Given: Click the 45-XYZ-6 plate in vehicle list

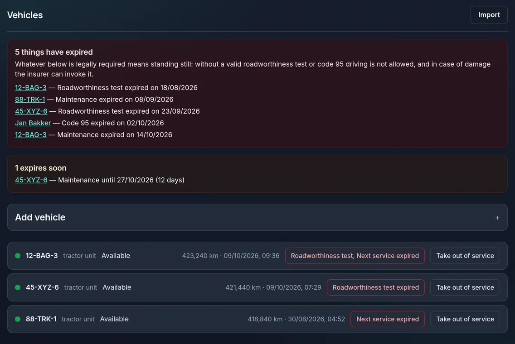Looking at the screenshot, I should pyautogui.click(x=42, y=287).
